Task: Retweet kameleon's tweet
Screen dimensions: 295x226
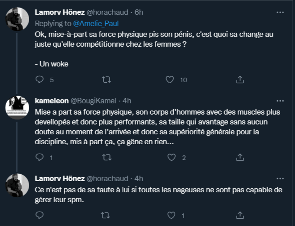Action: (x=106, y=157)
